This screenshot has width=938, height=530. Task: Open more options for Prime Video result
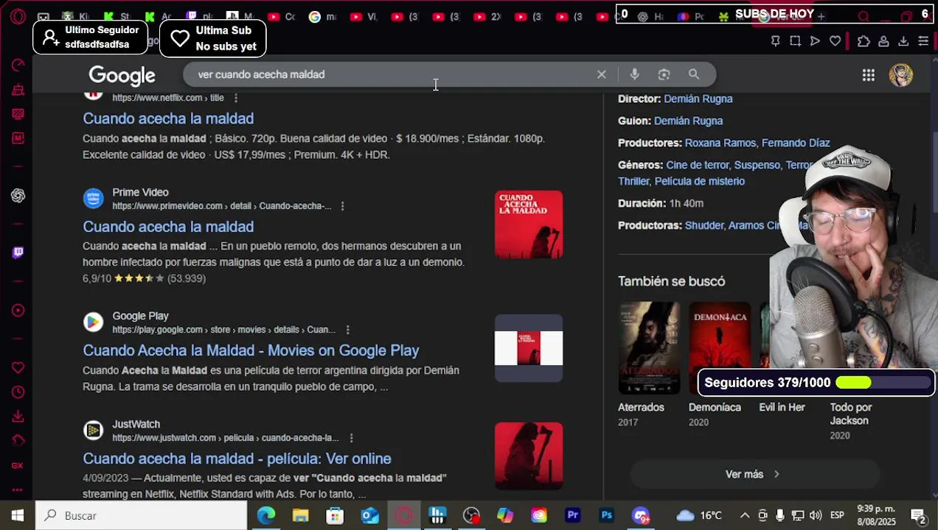point(342,206)
